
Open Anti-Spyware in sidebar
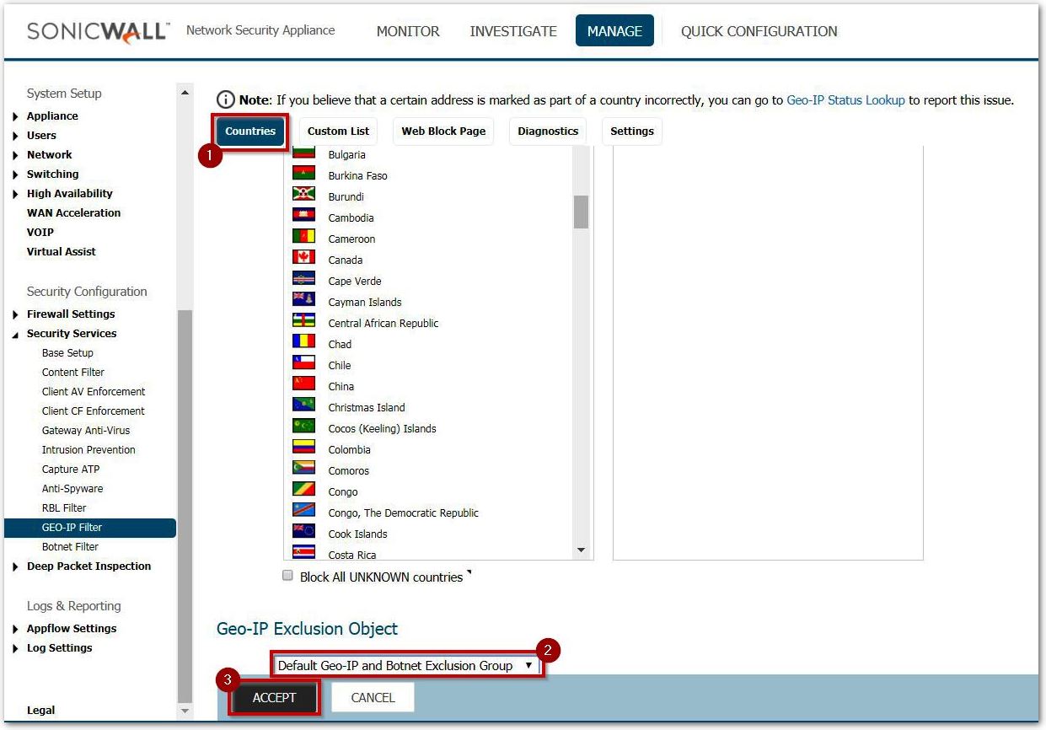[72, 489]
